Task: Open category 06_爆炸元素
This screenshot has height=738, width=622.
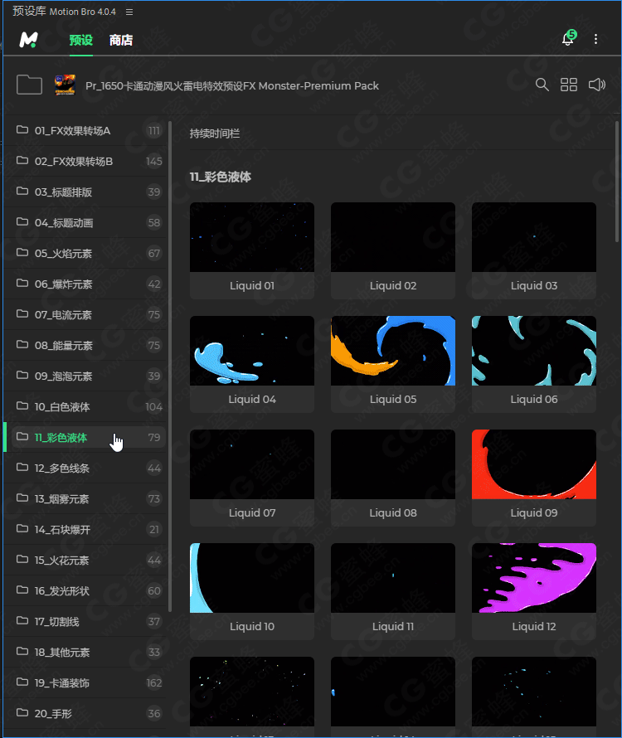Action: point(85,284)
